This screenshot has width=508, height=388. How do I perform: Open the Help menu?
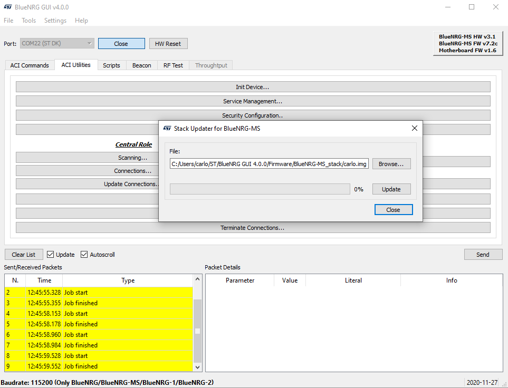coord(81,21)
